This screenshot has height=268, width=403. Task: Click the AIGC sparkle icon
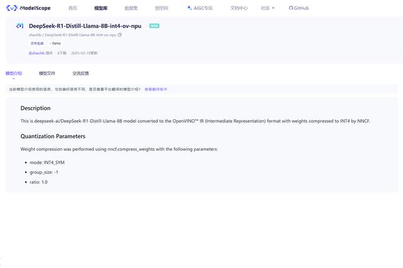tap(190, 8)
